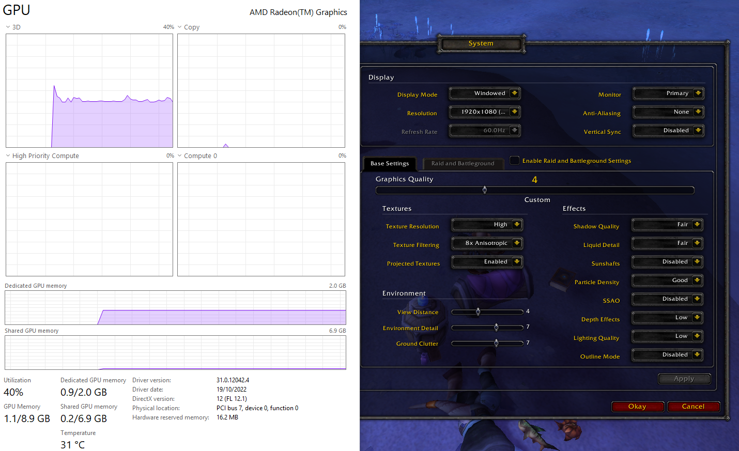The width and height of the screenshot is (739, 451).
Task: Click the Dedicated GPU memory graph
Action: click(175, 308)
